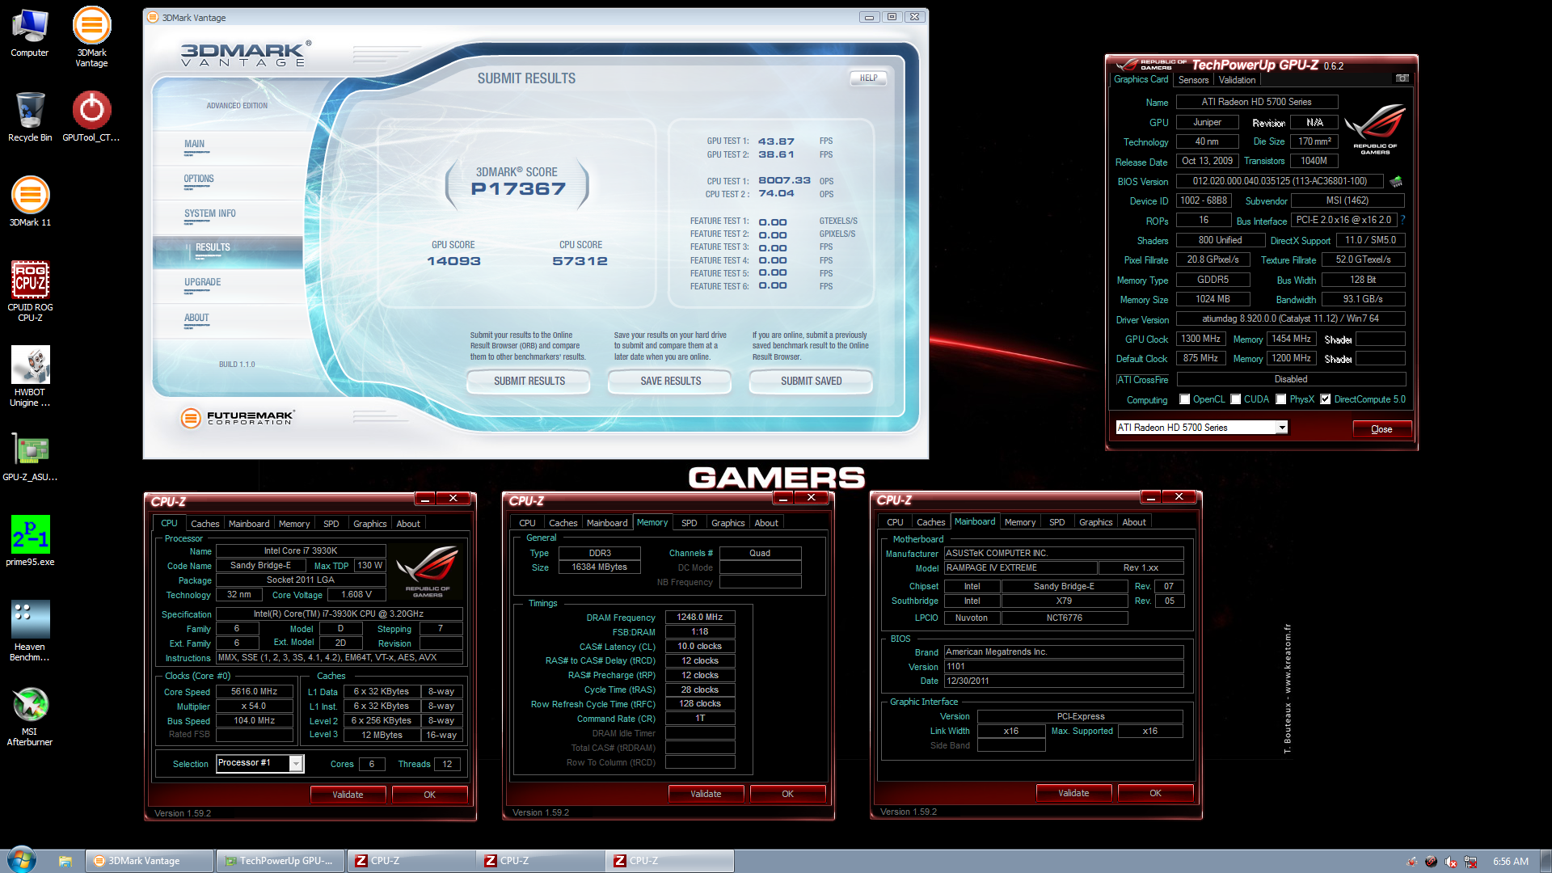Click the volume icon in system tray
Screen dimensions: 1552x873
(x=1450, y=862)
